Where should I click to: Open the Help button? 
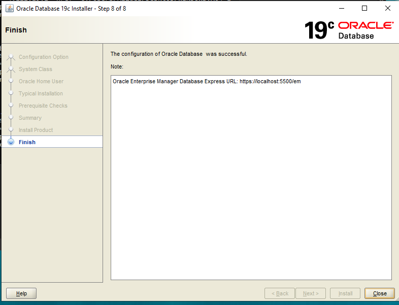point(21,293)
